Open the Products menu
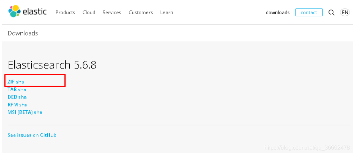Viewport: 353px width, 154px height. click(x=65, y=13)
